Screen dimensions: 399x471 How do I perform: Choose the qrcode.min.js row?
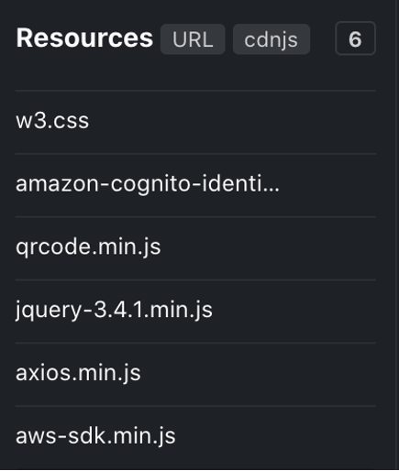[195, 248]
